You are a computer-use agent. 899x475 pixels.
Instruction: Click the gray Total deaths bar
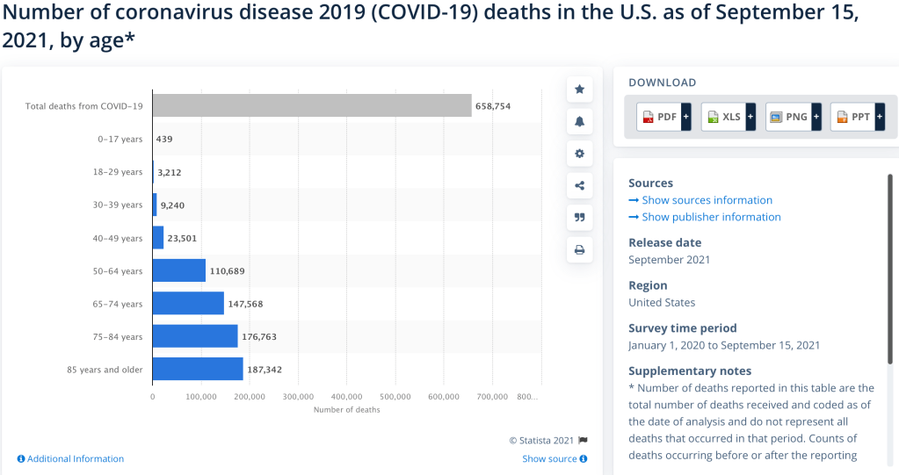tap(312, 105)
